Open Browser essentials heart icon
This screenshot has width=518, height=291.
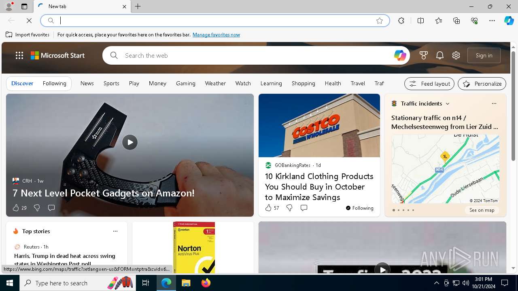coord(474,21)
